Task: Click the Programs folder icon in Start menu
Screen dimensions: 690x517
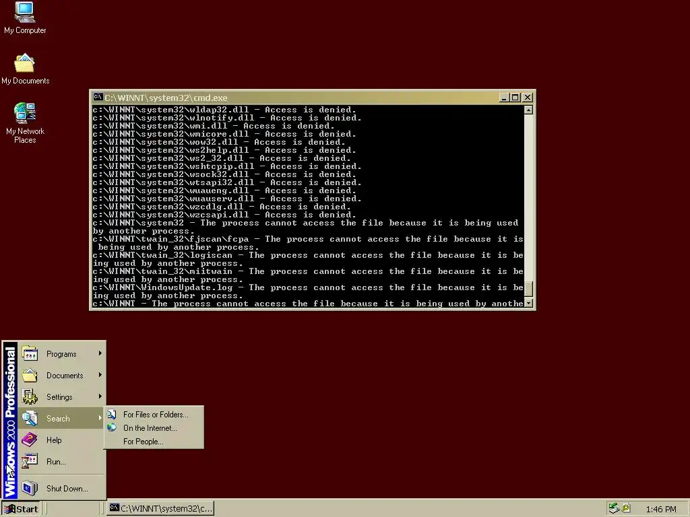Action: 30,353
